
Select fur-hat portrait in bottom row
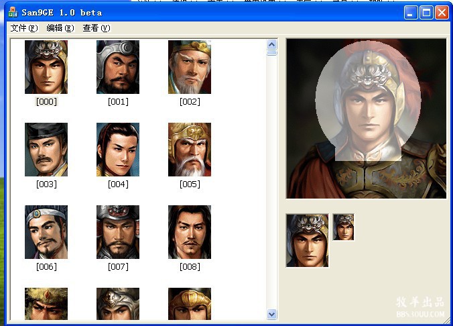[46, 304]
